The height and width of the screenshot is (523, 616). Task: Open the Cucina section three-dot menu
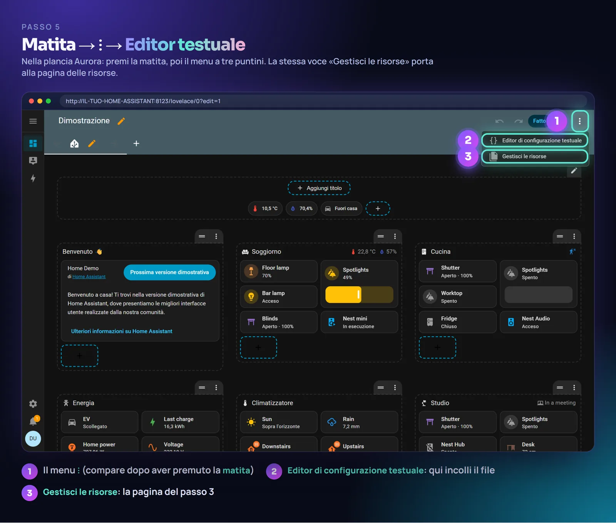coord(574,236)
